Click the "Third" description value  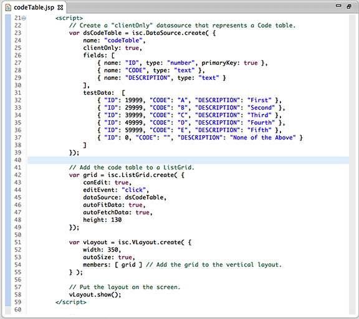259,115
